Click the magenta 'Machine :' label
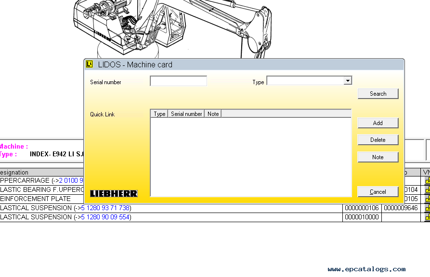 [x=13, y=146]
